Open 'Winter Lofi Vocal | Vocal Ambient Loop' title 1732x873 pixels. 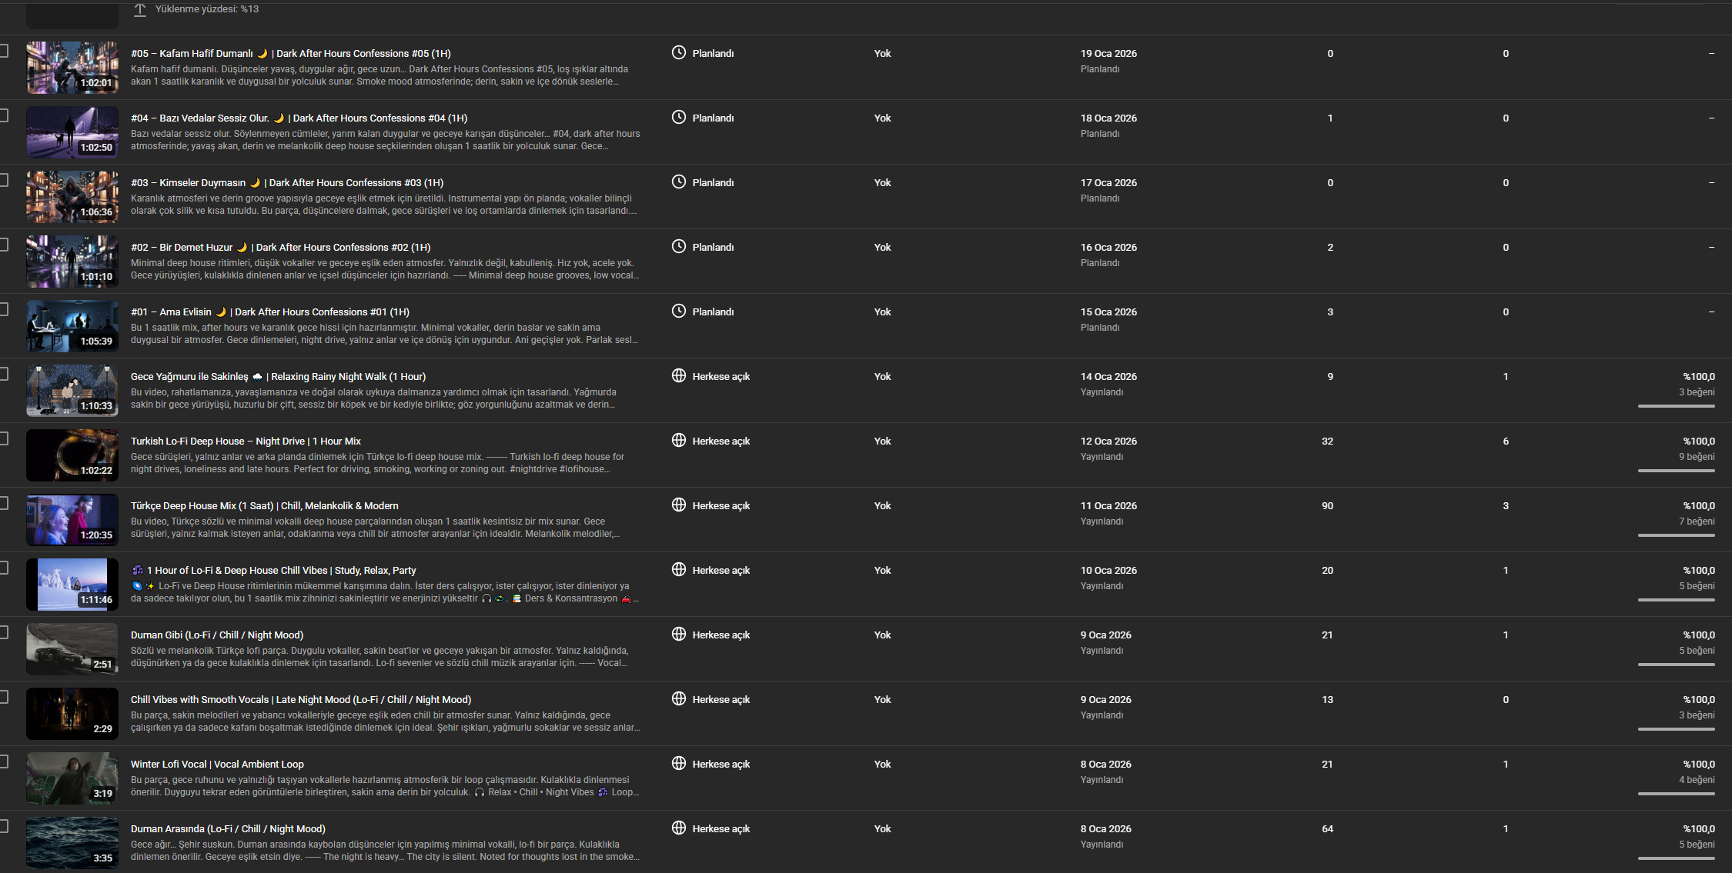point(217,764)
